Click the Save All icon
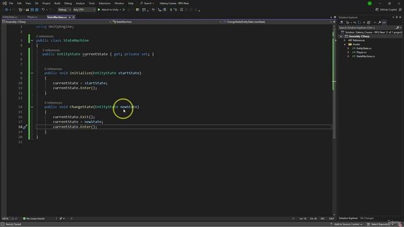Screen dimensions: 404x227 [37, 9]
